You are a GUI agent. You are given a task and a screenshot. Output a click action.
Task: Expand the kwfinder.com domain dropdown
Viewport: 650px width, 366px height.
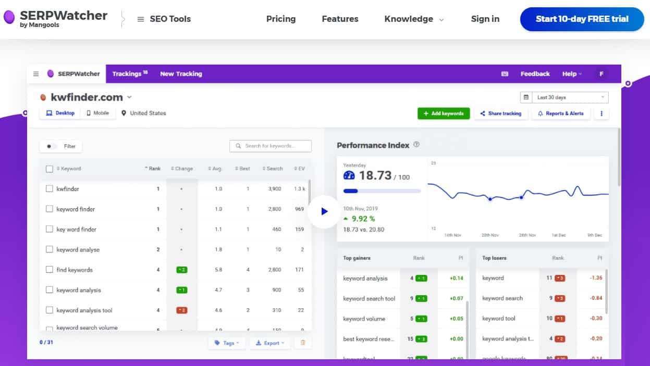click(129, 97)
